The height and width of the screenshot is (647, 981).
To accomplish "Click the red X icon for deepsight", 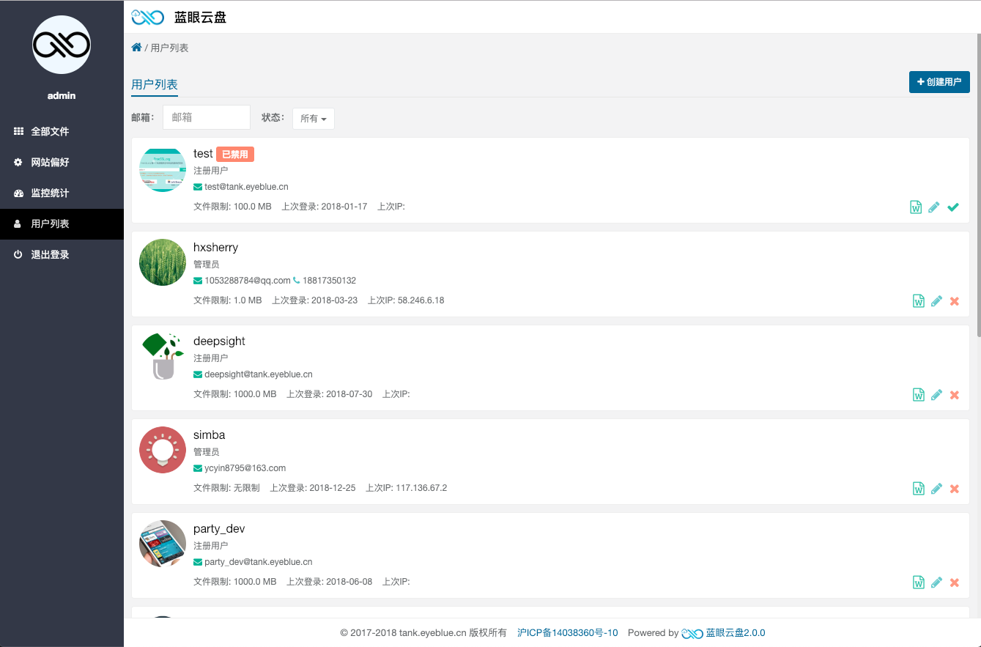I will click(954, 395).
